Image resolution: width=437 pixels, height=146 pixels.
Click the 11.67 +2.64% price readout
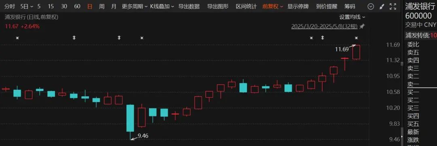coord(22,26)
